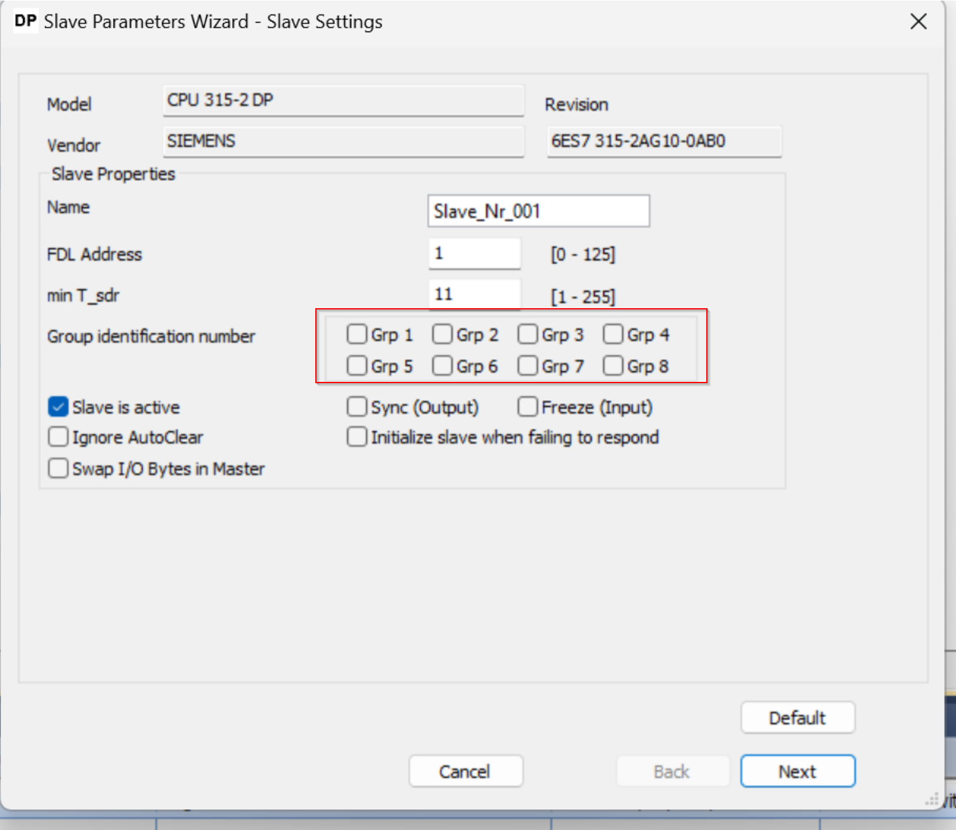Click the disabled Back button
956x830 pixels.
pyautogui.click(x=672, y=771)
